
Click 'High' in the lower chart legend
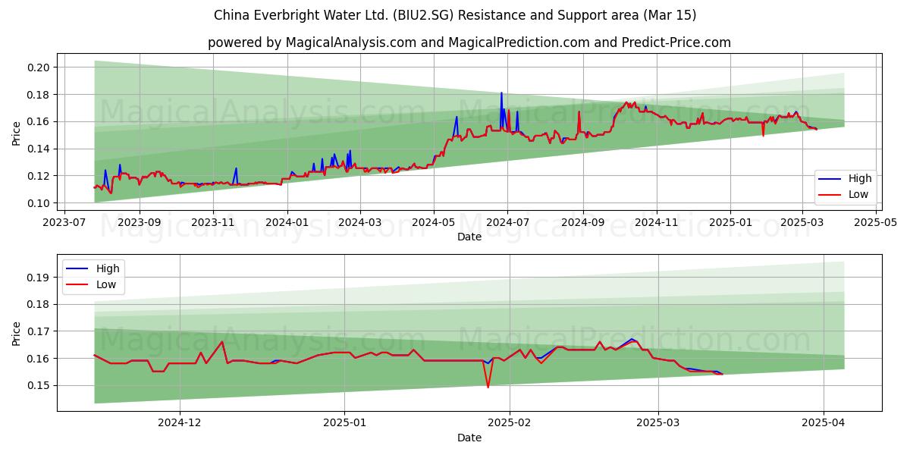click(108, 268)
